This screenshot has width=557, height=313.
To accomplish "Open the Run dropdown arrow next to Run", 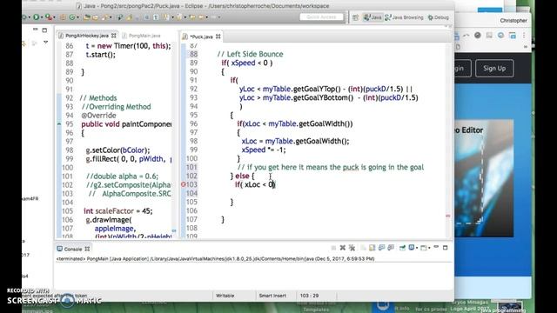I will [42, 17].
